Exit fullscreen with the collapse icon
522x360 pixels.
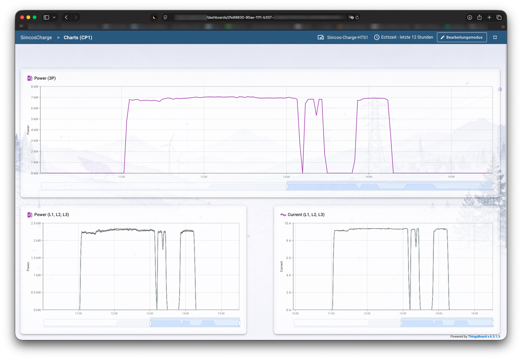click(x=495, y=37)
